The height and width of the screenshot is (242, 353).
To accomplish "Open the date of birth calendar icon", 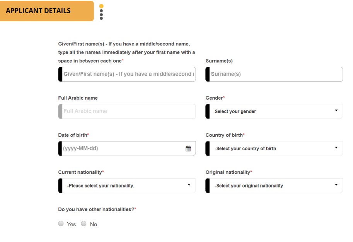I will click(x=188, y=149).
